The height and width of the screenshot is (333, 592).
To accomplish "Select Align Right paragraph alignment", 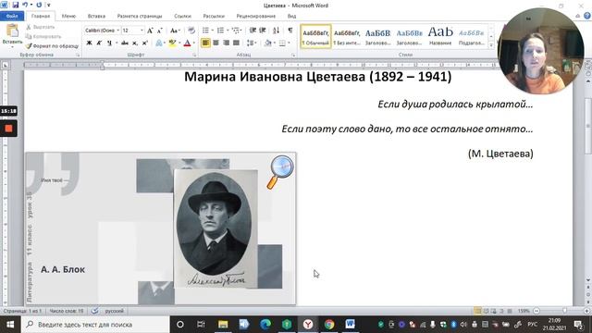I will [226, 43].
